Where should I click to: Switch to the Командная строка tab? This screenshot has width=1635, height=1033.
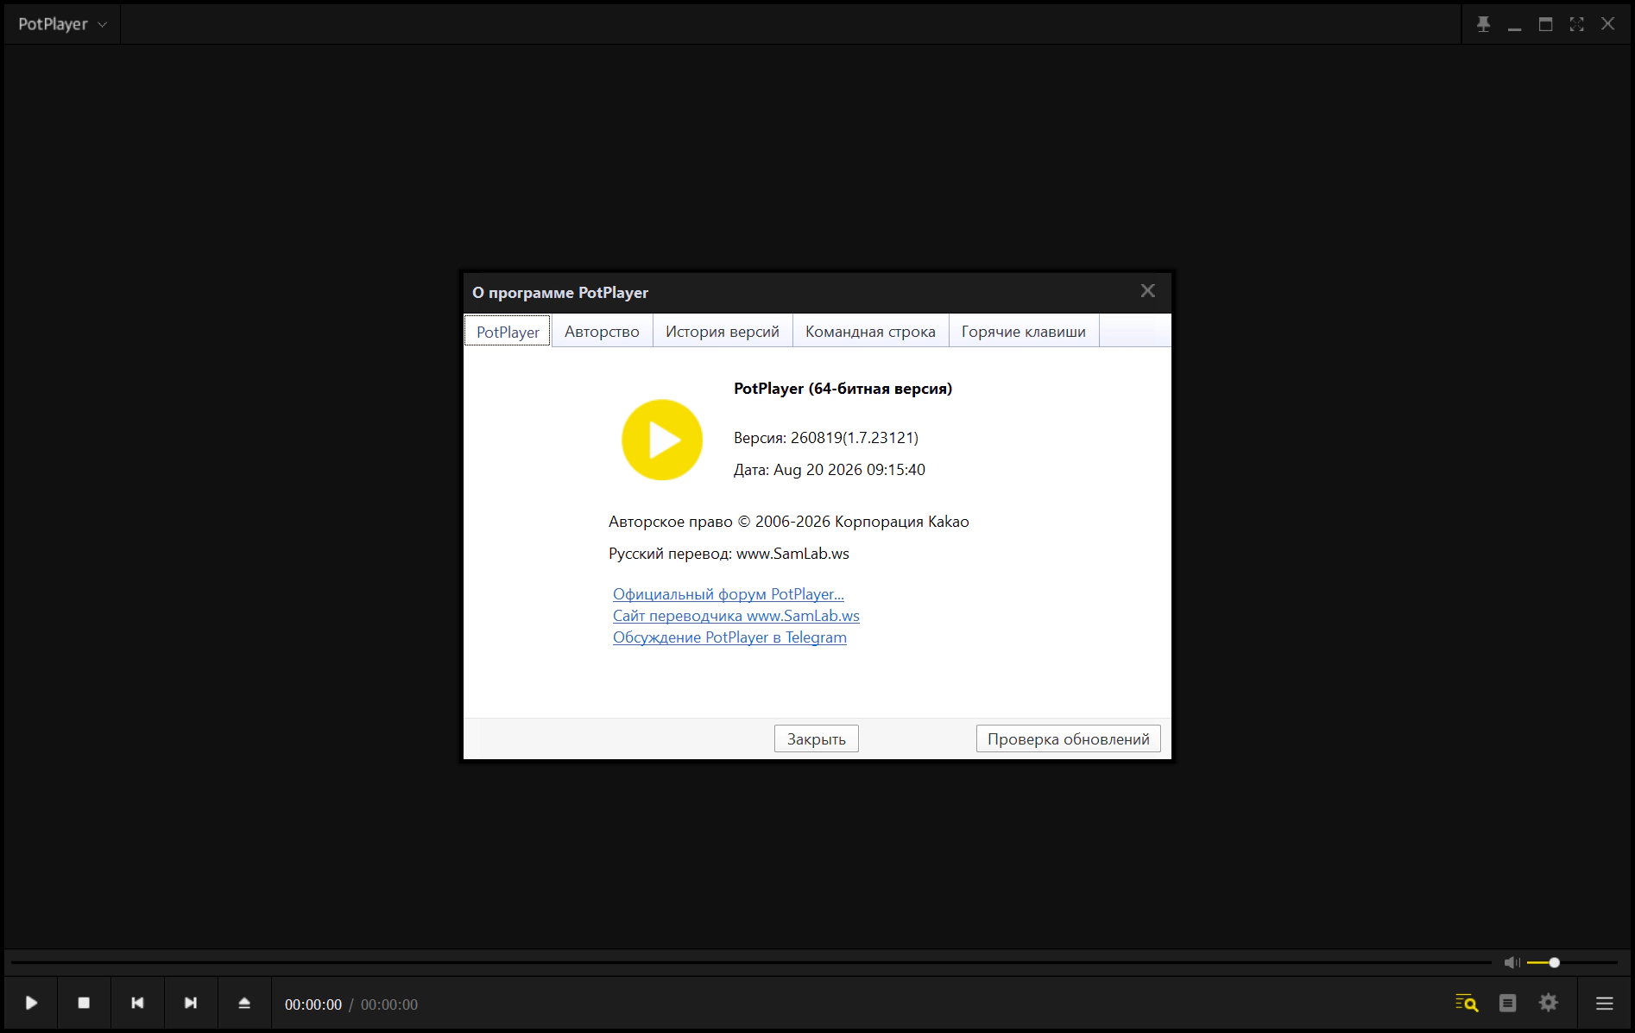coord(870,332)
